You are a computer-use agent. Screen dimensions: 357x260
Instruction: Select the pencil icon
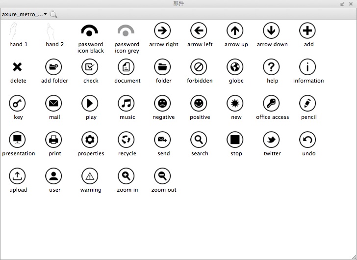(x=307, y=103)
